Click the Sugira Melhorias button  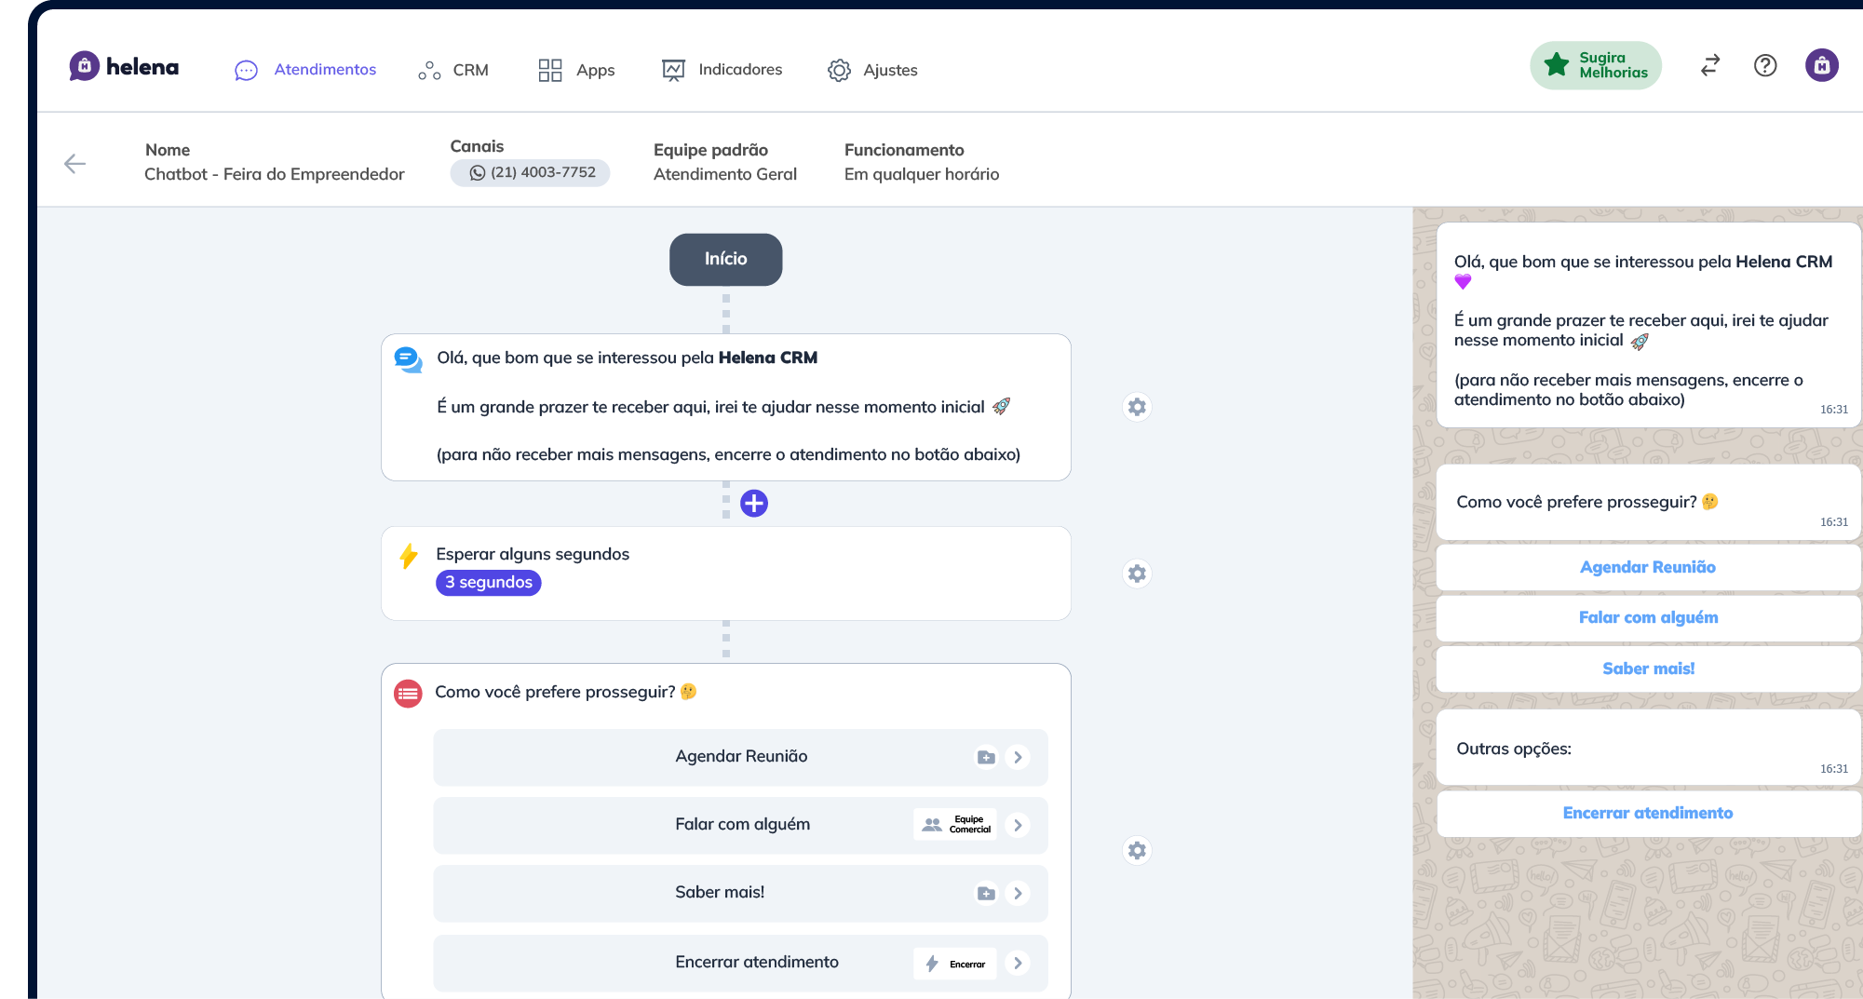[x=1596, y=65]
